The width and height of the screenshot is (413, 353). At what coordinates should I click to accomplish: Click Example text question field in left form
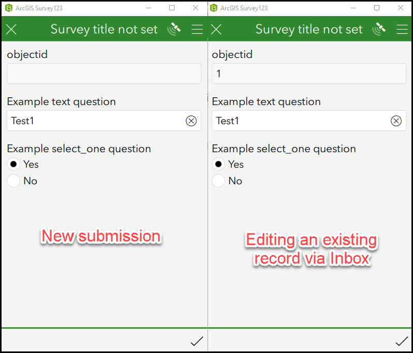pyautogui.click(x=96, y=121)
